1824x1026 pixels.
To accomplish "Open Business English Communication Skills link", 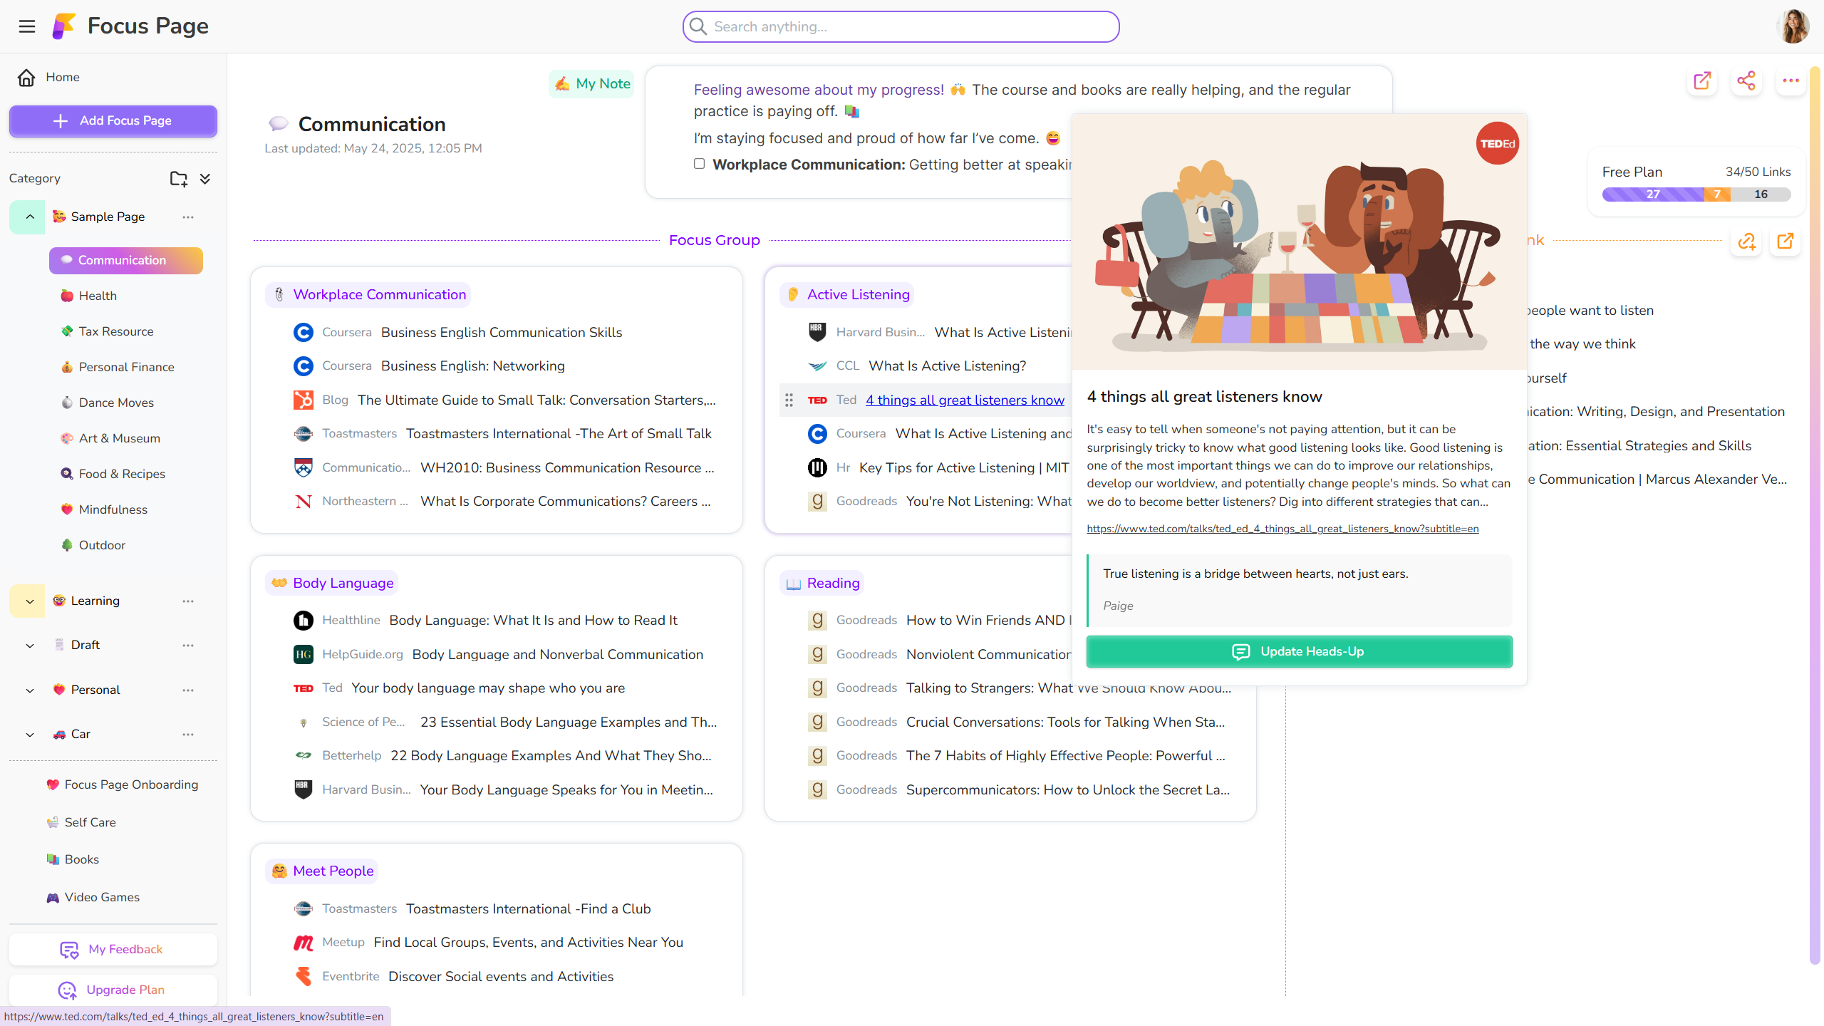I will click(502, 333).
